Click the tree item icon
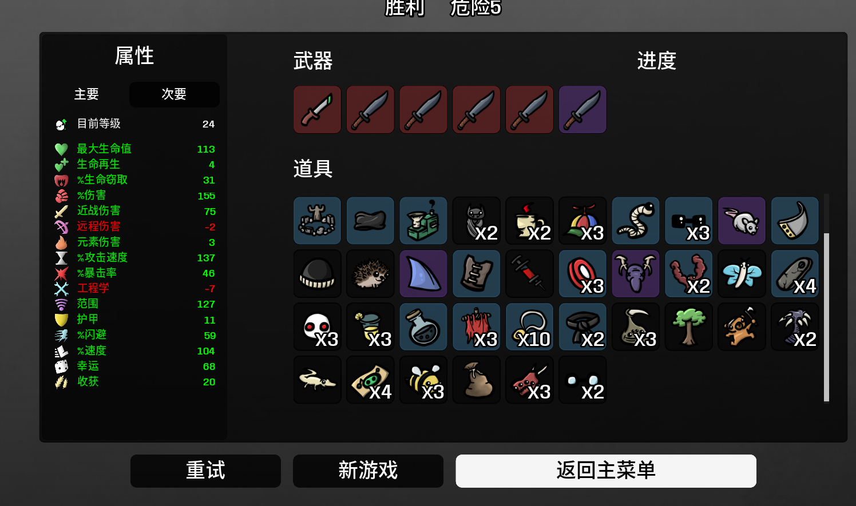Image resolution: width=856 pixels, height=506 pixels. [x=688, y=326]
